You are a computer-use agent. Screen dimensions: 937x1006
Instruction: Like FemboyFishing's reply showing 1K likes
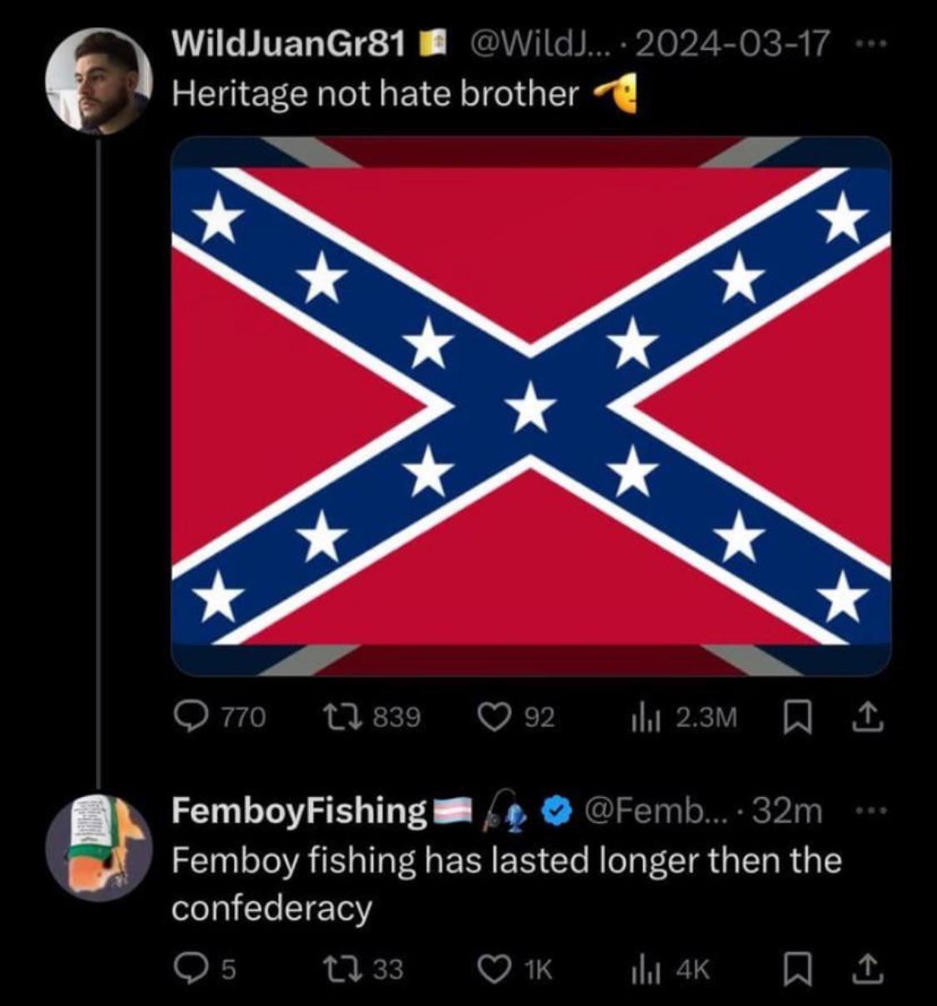click(495, 969)
